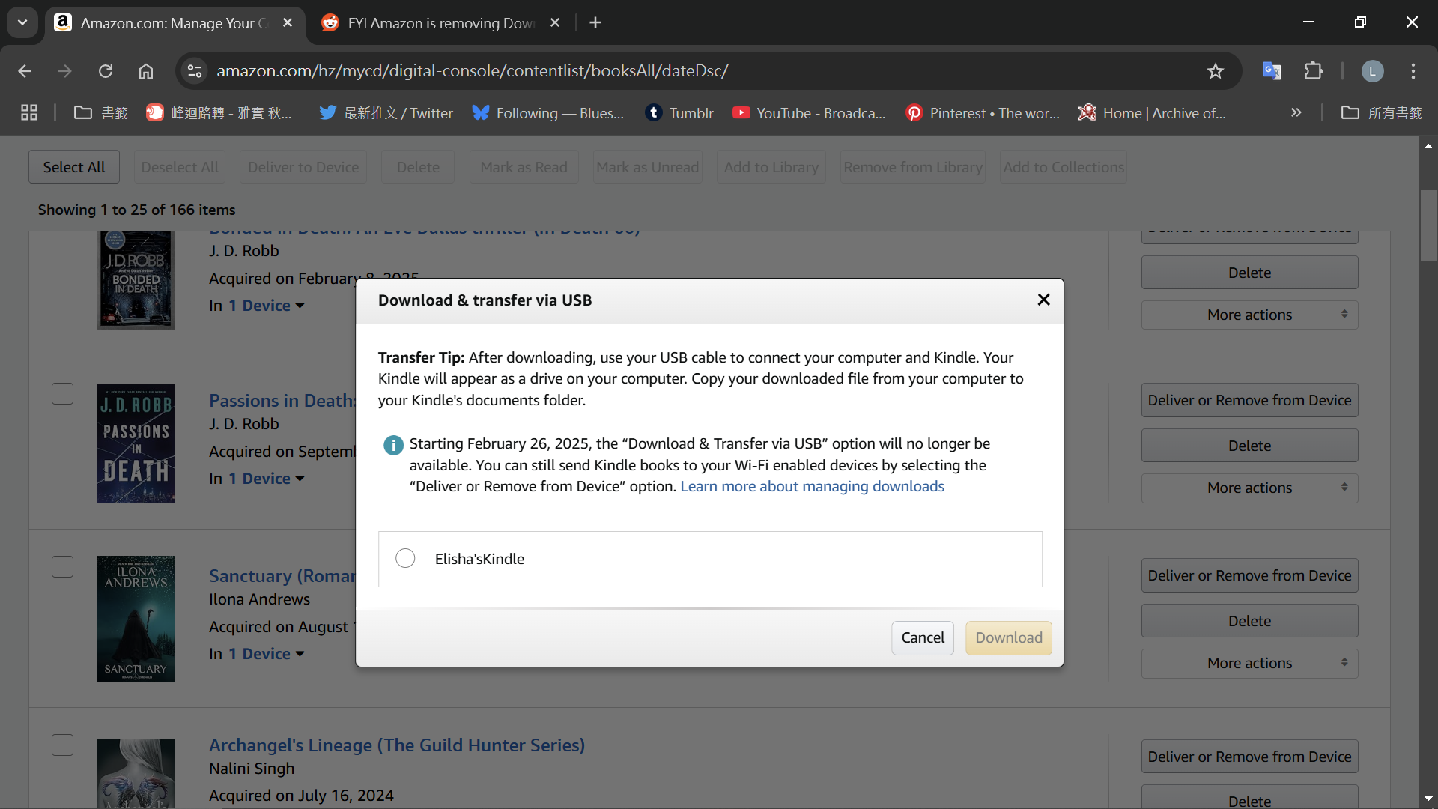Check the Archangel's Lineage checkbox
Image resolution: width=1438 pixels, height=809 pixels.
point(62,745)
